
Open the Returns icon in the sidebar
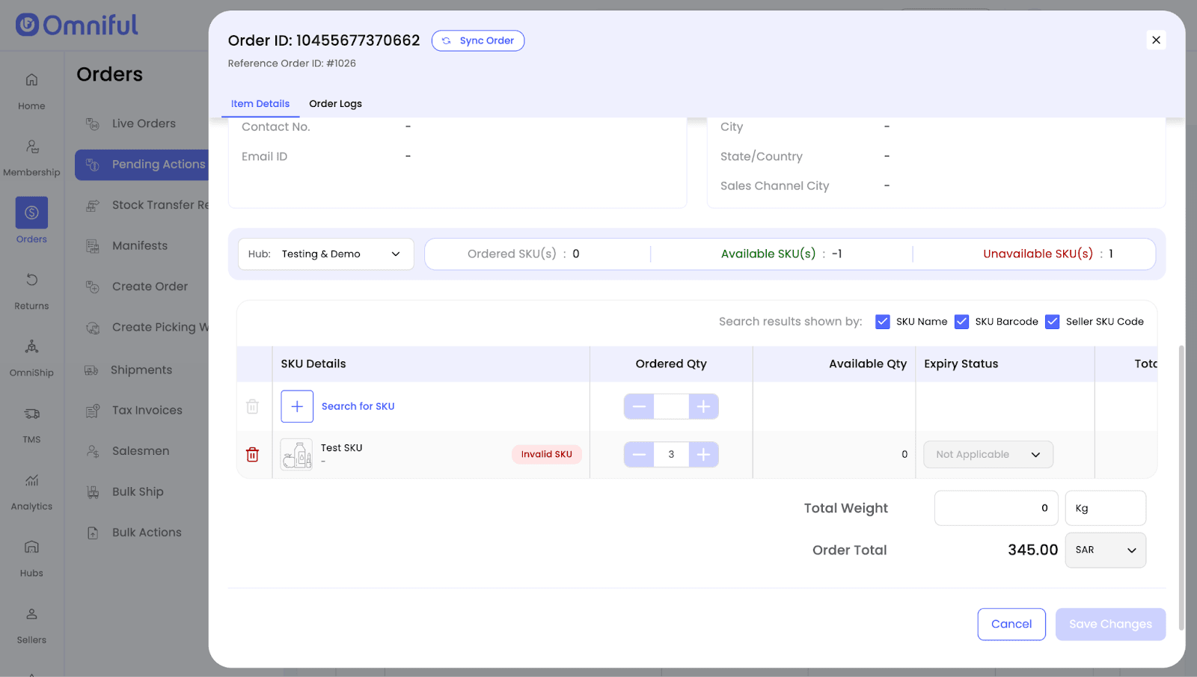point(31,280)
